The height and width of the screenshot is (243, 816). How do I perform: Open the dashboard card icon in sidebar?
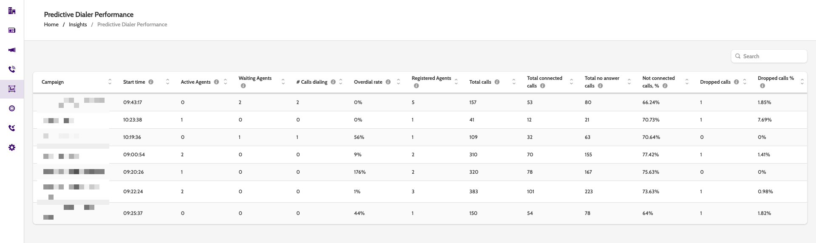(x=12, y=30)
